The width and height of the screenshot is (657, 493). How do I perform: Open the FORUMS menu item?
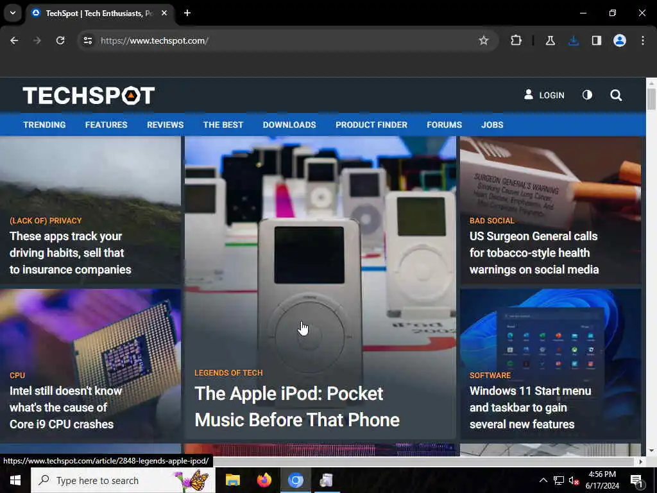(444, 125)
